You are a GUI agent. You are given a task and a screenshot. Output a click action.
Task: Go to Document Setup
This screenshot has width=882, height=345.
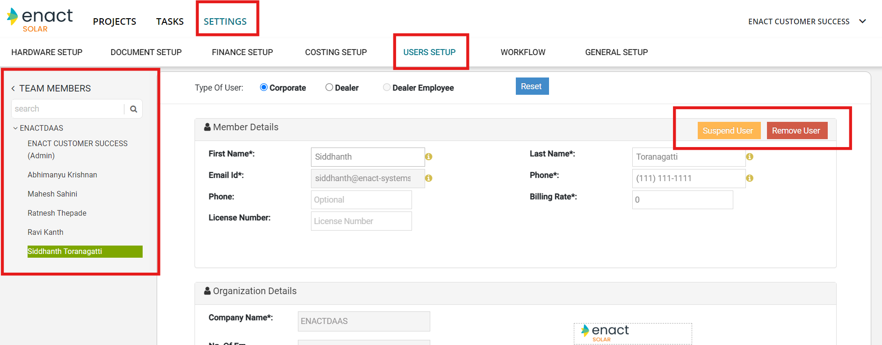[146, 52]
